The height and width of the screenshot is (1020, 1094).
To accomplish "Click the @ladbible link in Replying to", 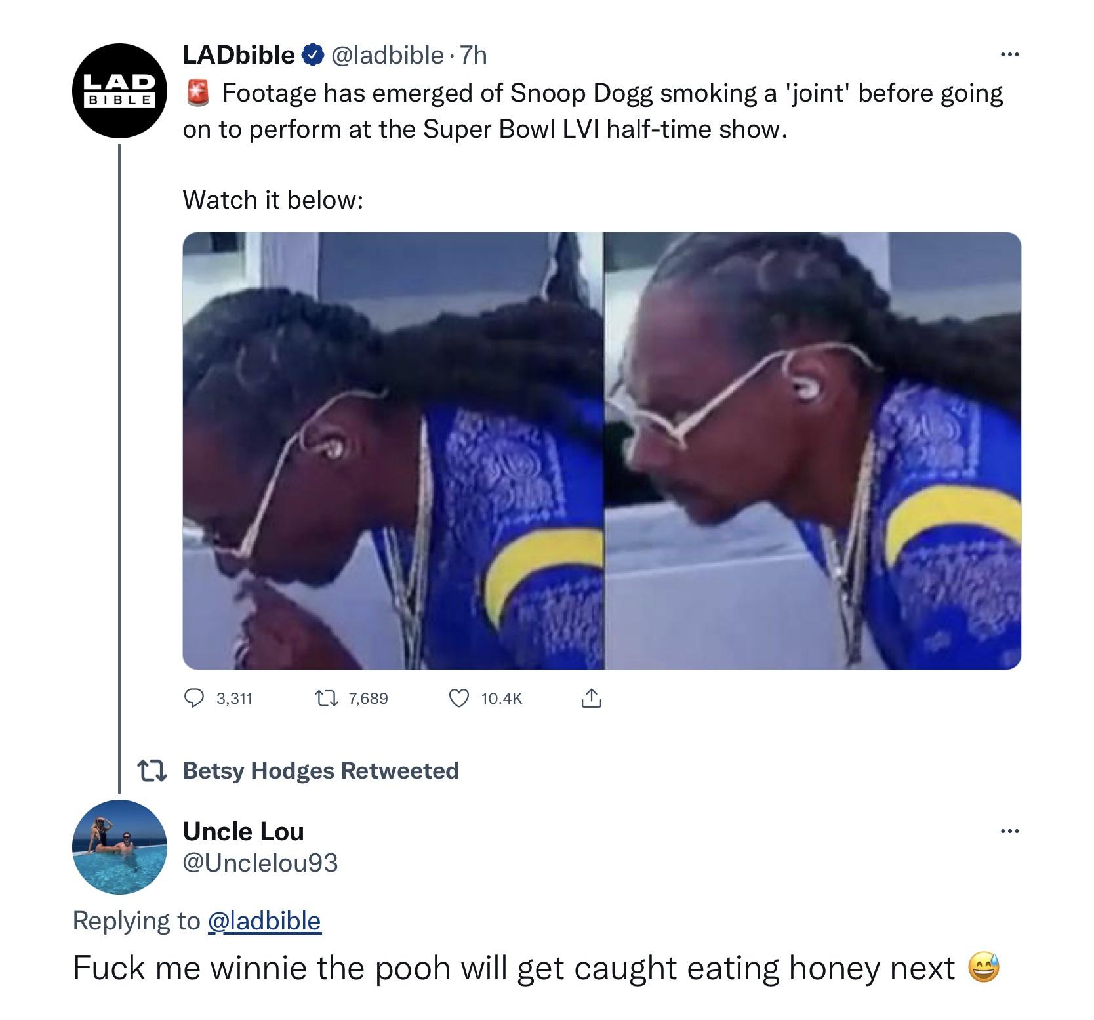I will pos(264,921).
